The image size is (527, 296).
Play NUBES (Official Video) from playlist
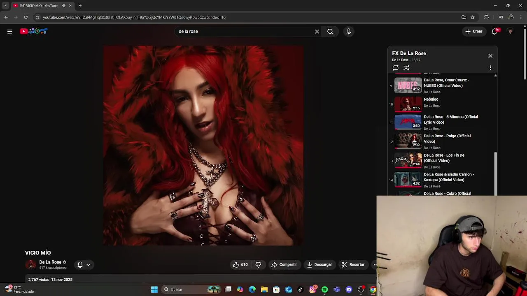click(446, 83)
